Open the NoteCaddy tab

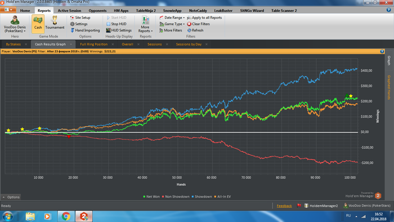[198, 11]
